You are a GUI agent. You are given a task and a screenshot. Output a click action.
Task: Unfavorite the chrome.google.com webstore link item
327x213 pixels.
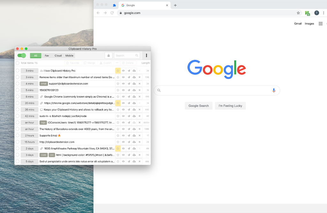(118, 103)
